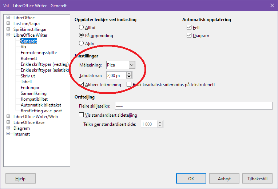Open Brevfletting av e-post page
This screenshot has width=278, height=189.
coord(41,111)
